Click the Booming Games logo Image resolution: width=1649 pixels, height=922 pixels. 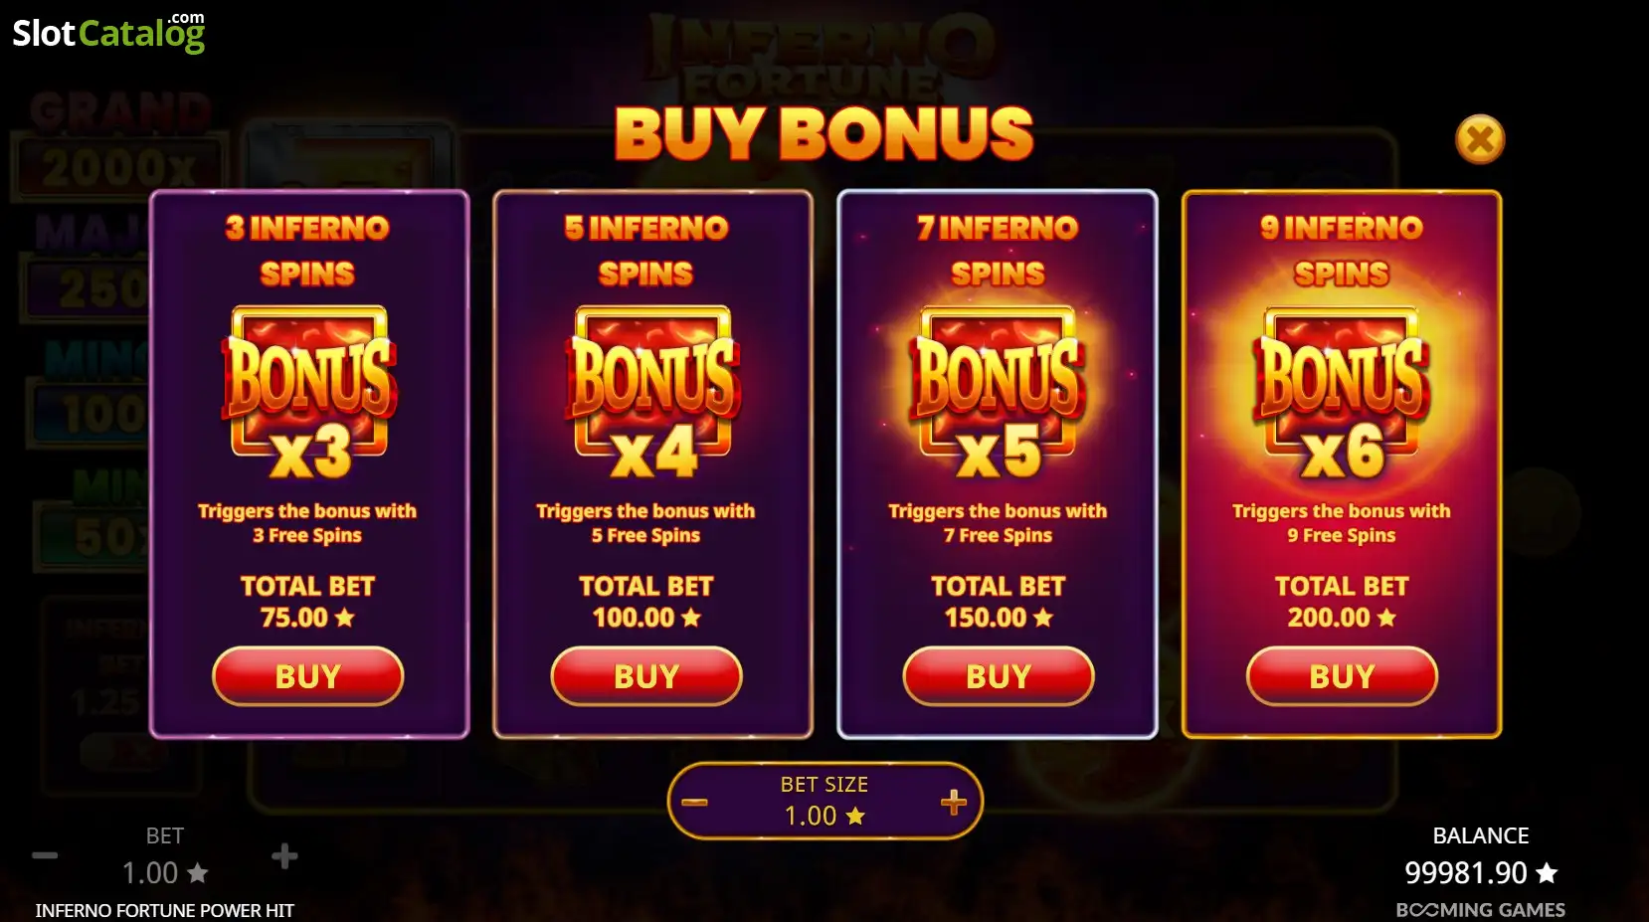1480,909
